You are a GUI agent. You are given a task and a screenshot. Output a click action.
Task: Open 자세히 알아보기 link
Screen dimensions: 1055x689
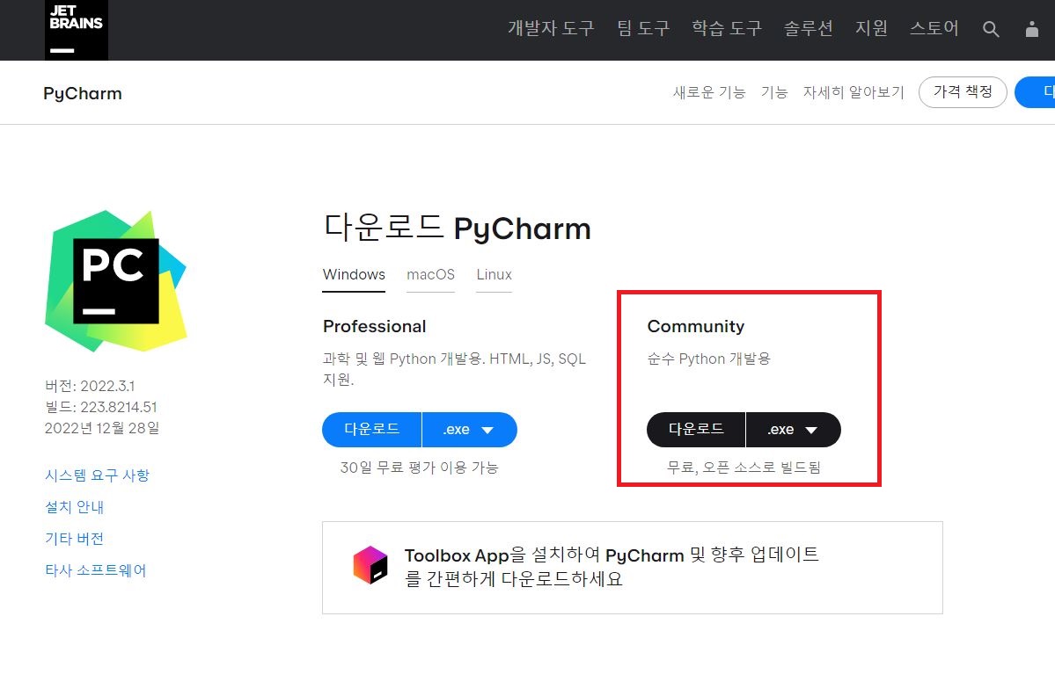(854, 92)
